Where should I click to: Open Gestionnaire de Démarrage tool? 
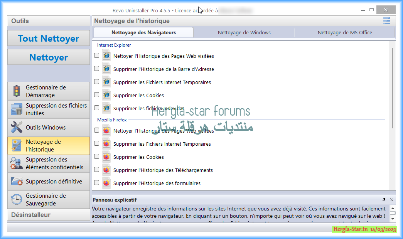49,91
